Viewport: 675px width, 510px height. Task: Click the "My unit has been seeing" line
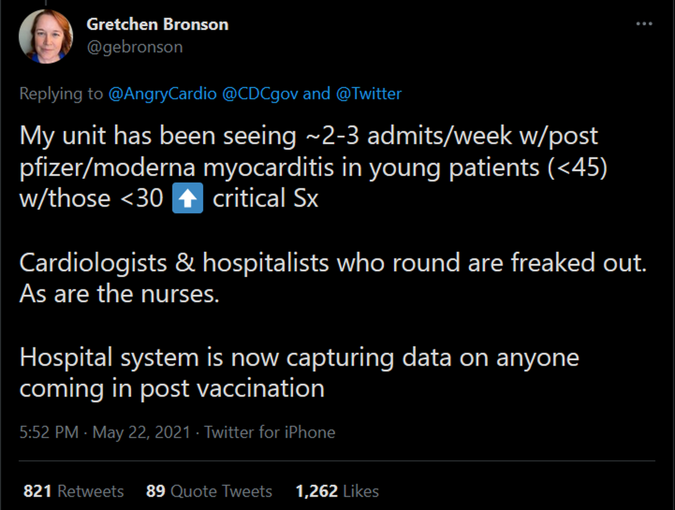pyautogui.click(x=158, y=136)
